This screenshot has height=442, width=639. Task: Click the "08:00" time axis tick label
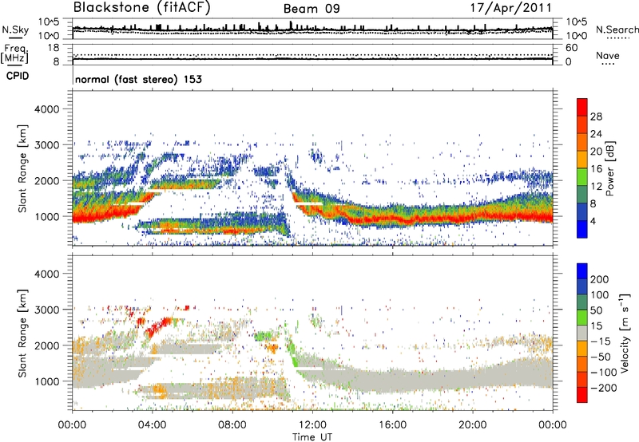pyautogui.click(x=232, y=425)
